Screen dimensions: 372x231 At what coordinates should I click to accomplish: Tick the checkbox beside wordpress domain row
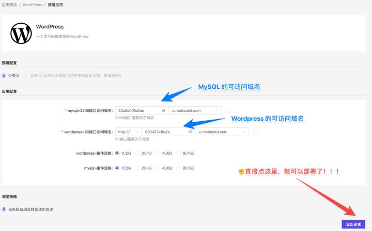click(255, 132)
